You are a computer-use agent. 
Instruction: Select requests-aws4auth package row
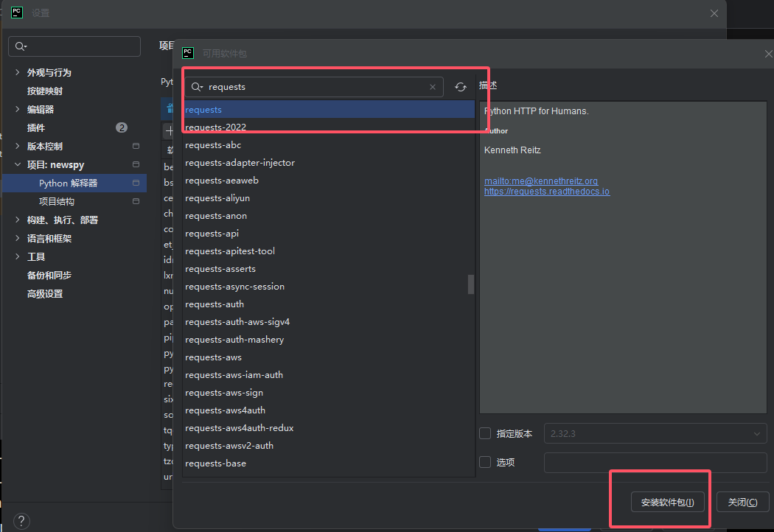tap(329, 410)
